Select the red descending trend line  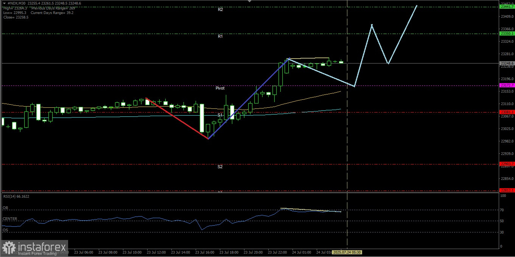pos(177,118)
